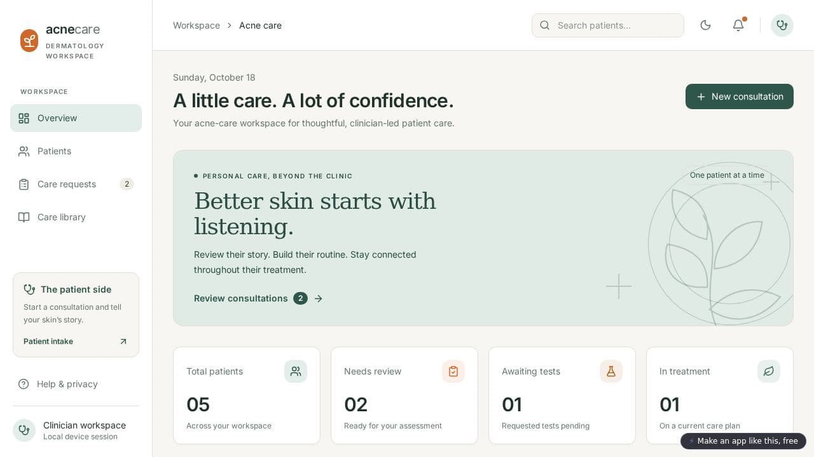Viewport: 814px width, 457px height.
Task: Click the acnecare sprout logo icon
Action: tap(29, 41)
